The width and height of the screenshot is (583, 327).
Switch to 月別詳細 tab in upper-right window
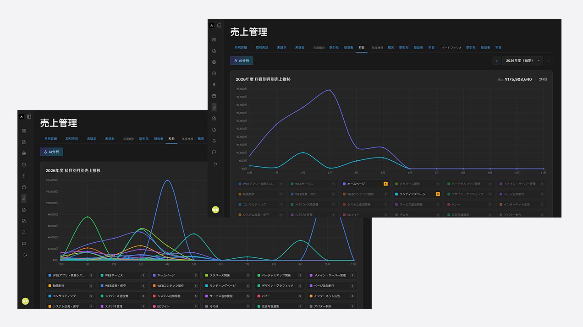[x=241, y=48]
